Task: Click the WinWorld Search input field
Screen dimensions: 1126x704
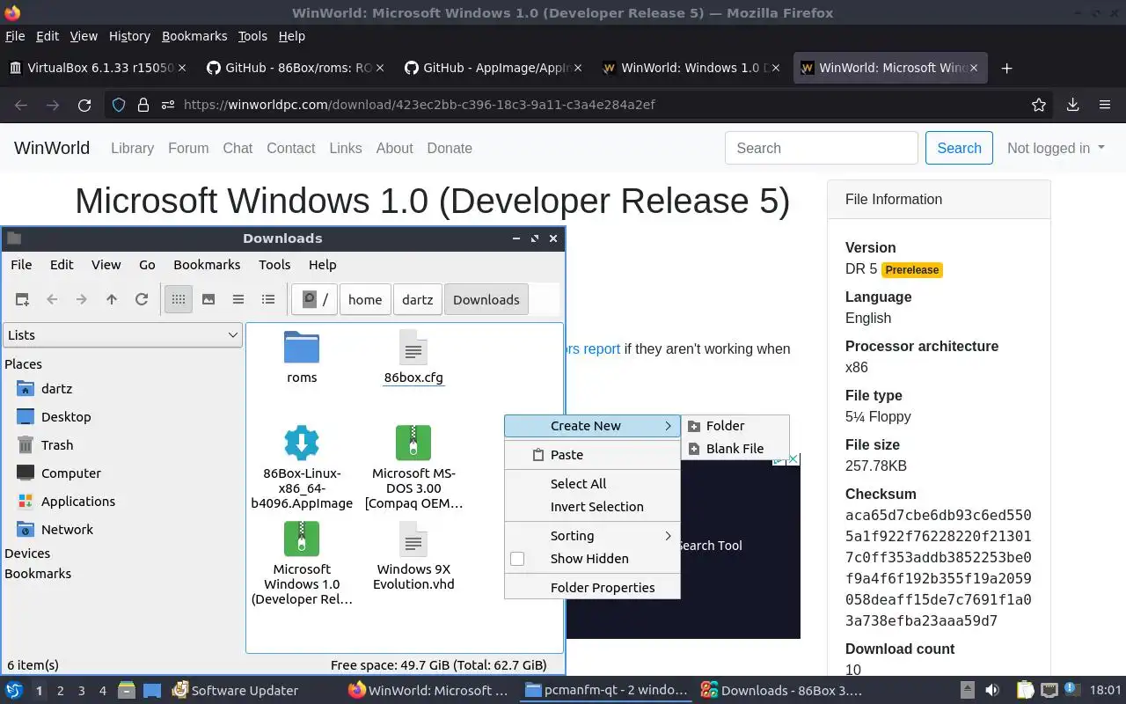Action: [822, 148]
